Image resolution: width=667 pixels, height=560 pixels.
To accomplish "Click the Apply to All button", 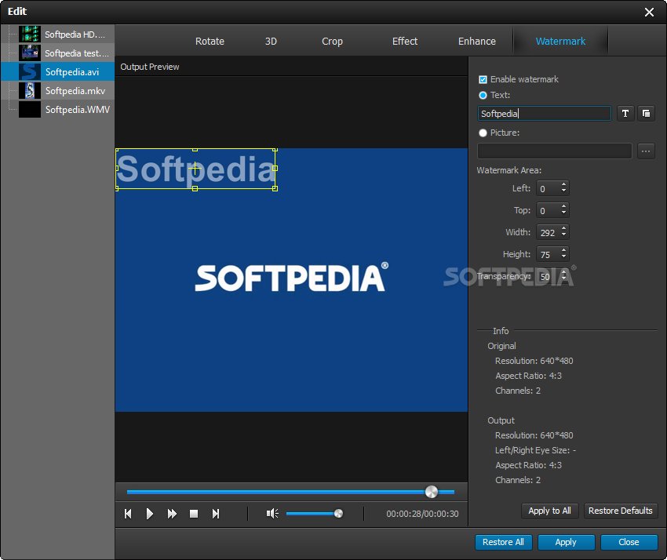I will (549, 511).
